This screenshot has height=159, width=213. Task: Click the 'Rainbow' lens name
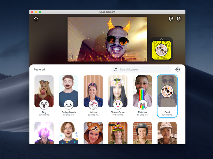(x=143, y=112)
